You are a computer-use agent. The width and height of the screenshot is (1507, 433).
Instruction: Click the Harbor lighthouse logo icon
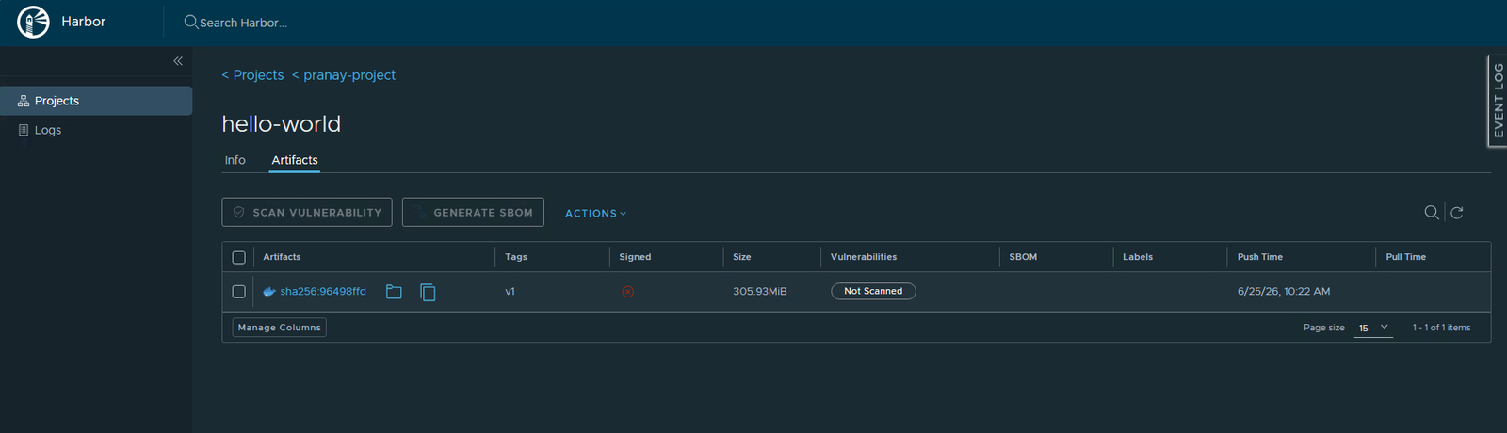coord(33,22)
